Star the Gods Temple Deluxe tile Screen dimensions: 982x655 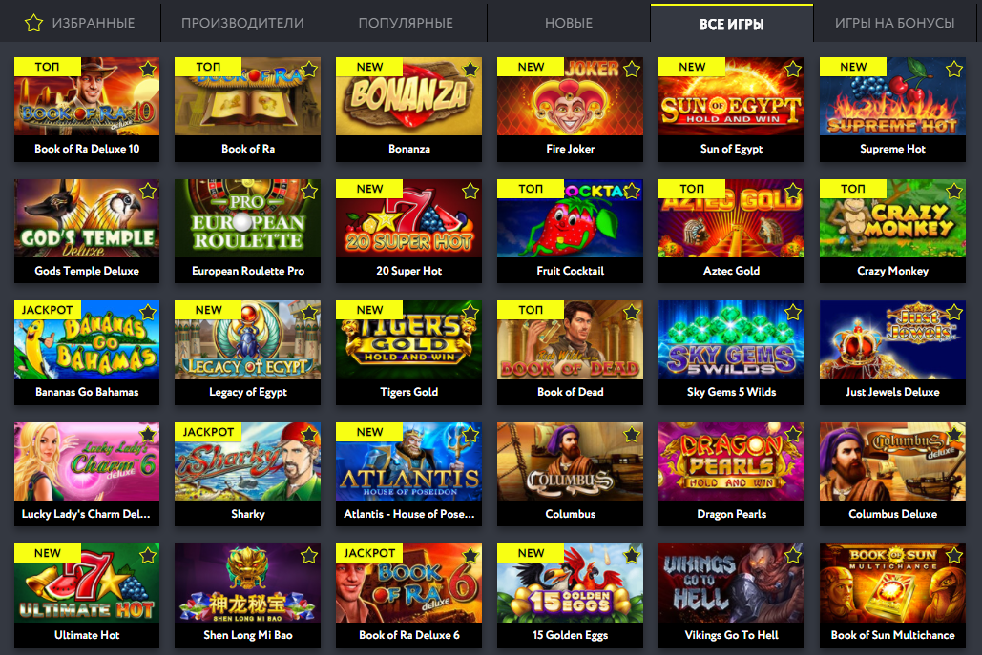point(148,191)
